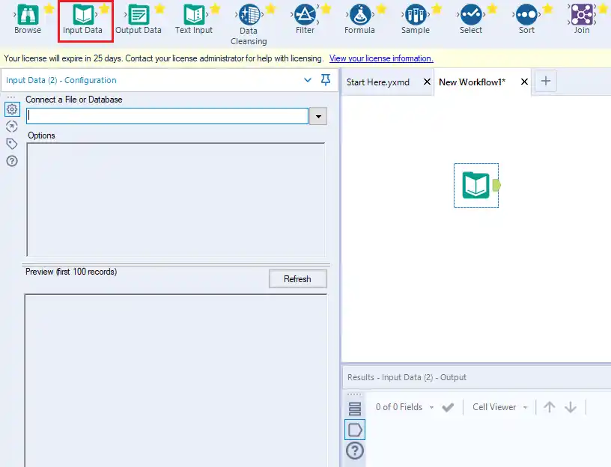Pin the Configuration panel
This screenshot has width=611, height=467.
pyautogui.click(x=326, y=80)
